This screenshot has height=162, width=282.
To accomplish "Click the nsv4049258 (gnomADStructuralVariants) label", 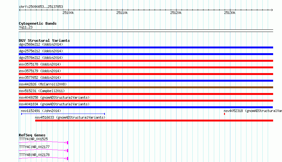I will pyautogui.click(x=54, y=97).
